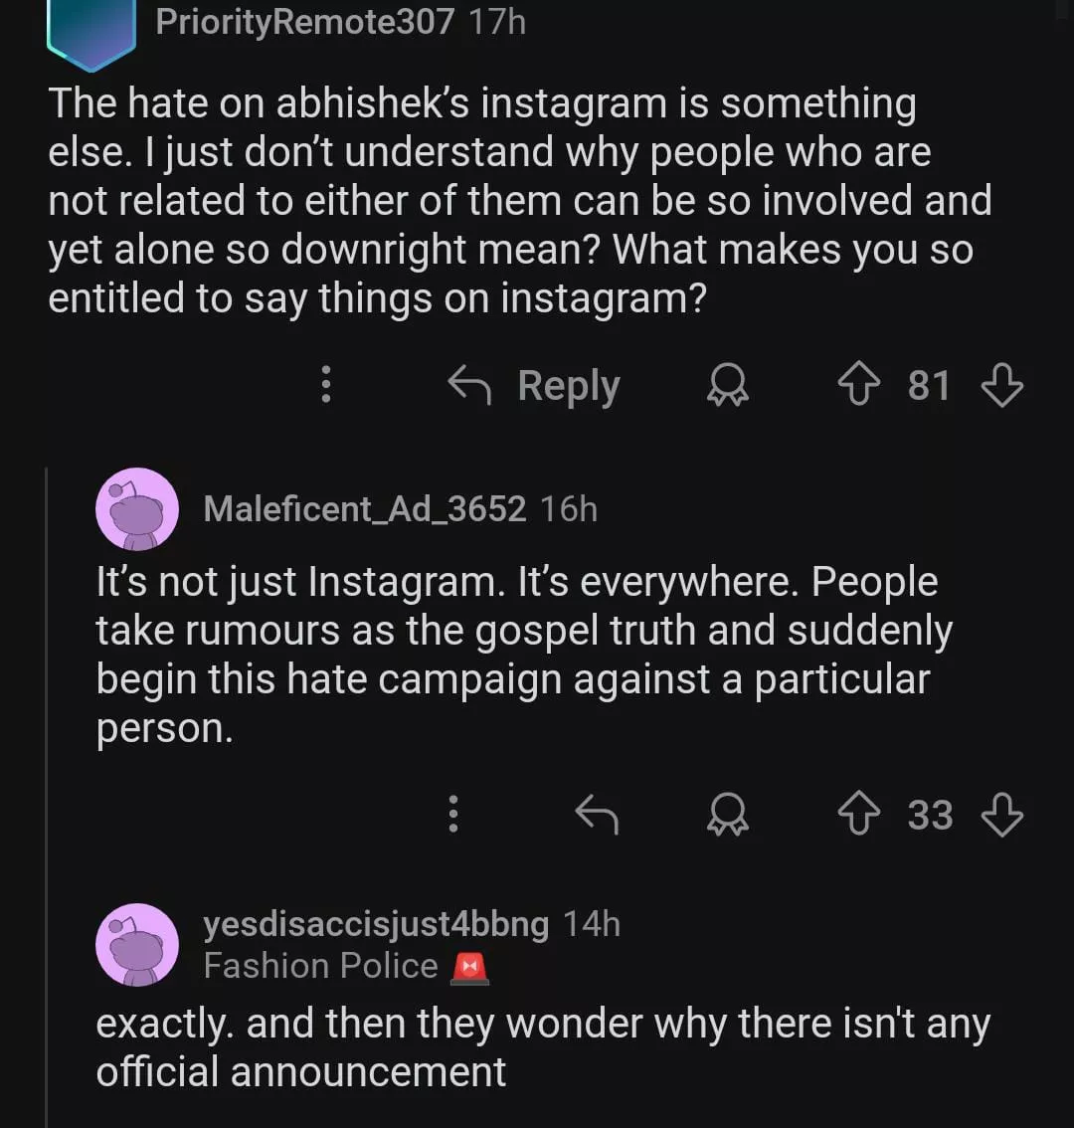Tap Maleficent_Ad_3652's snoo avatar

pyautogui.click(x=137, y=509)
